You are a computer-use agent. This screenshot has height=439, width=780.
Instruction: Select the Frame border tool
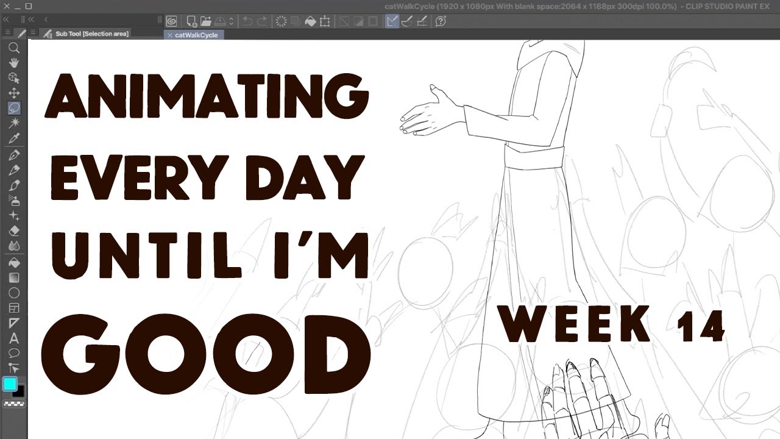[14, 308]
